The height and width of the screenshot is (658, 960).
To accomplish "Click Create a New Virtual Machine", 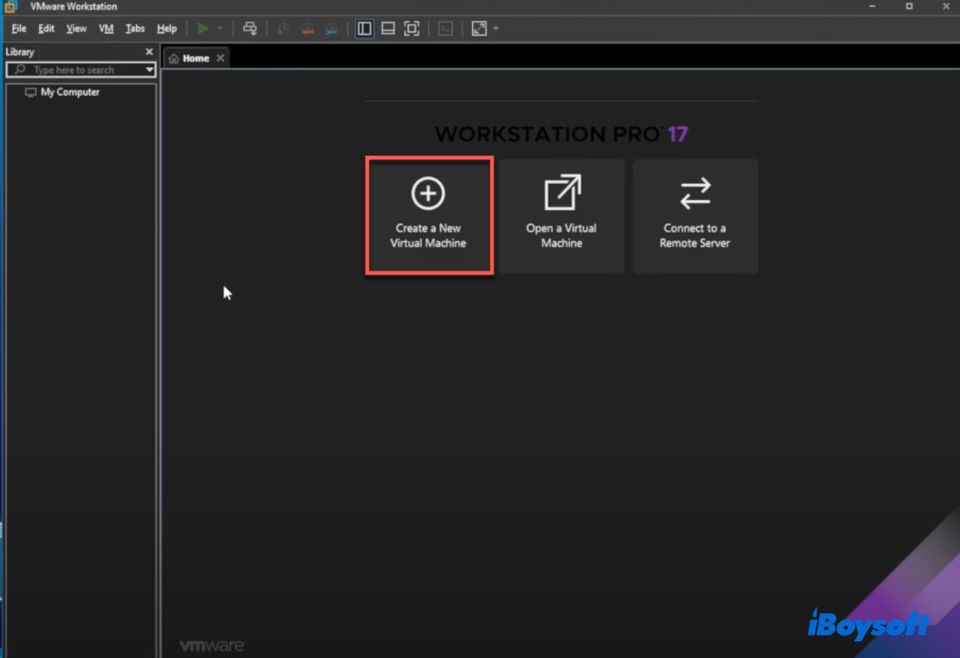I will (429, 216).
